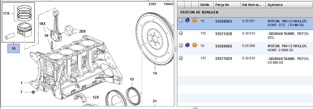Click catalog number 6 30 012
Viewport: 313px width, 109px height.
click(x=248, y=33)
